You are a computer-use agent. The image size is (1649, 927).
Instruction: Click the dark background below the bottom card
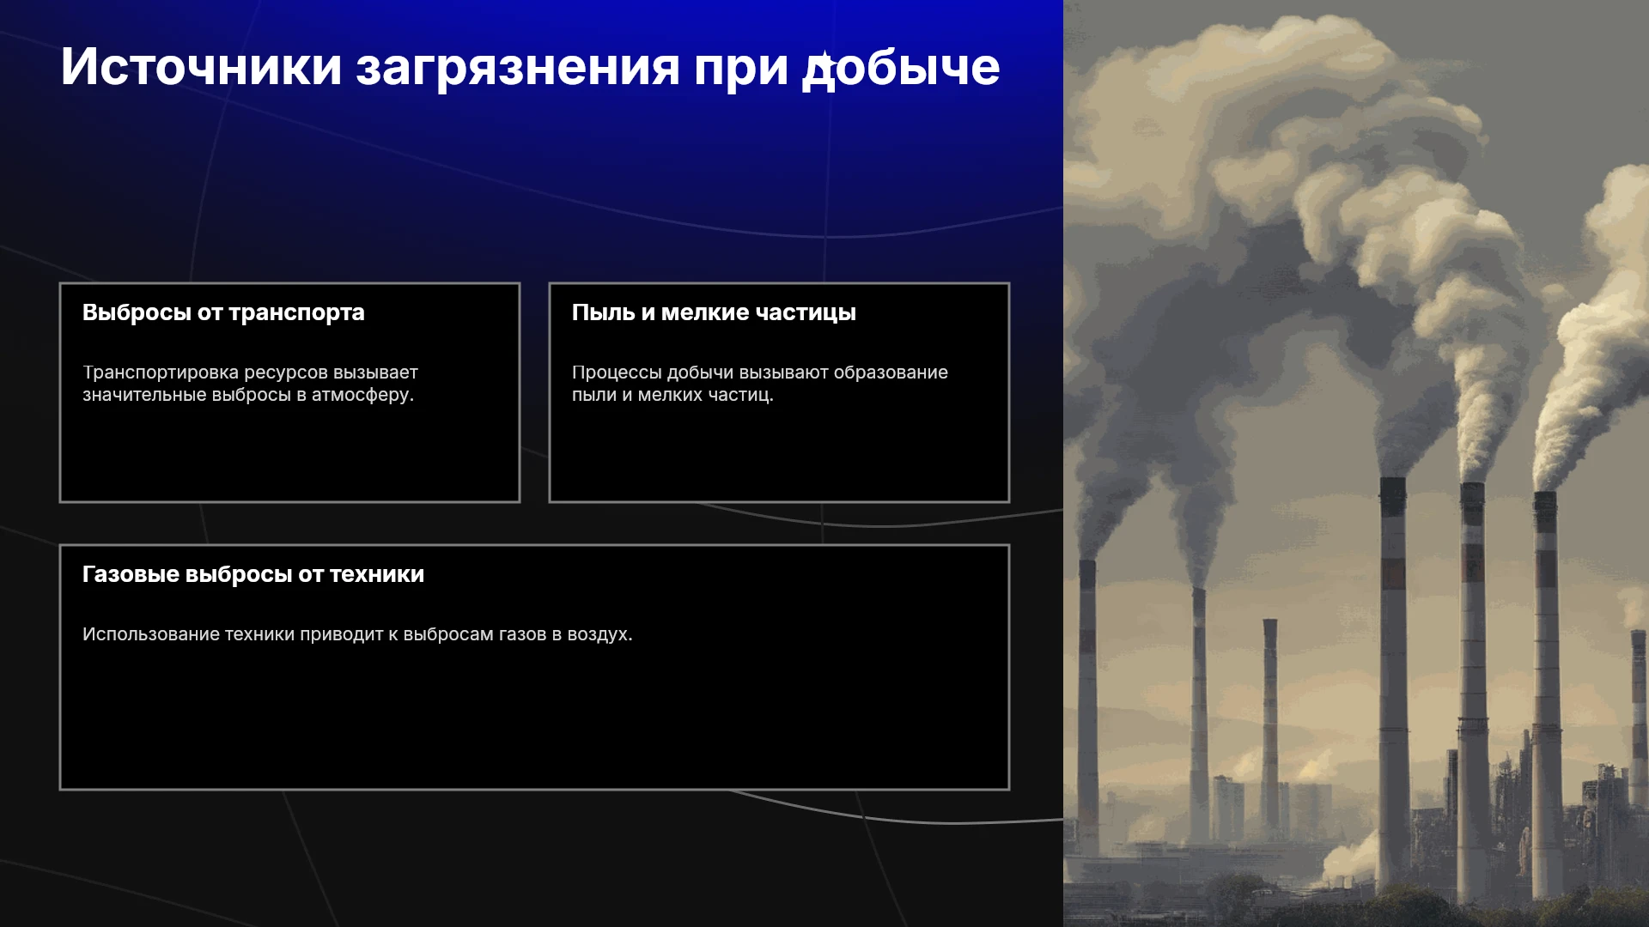click(532, 858)
